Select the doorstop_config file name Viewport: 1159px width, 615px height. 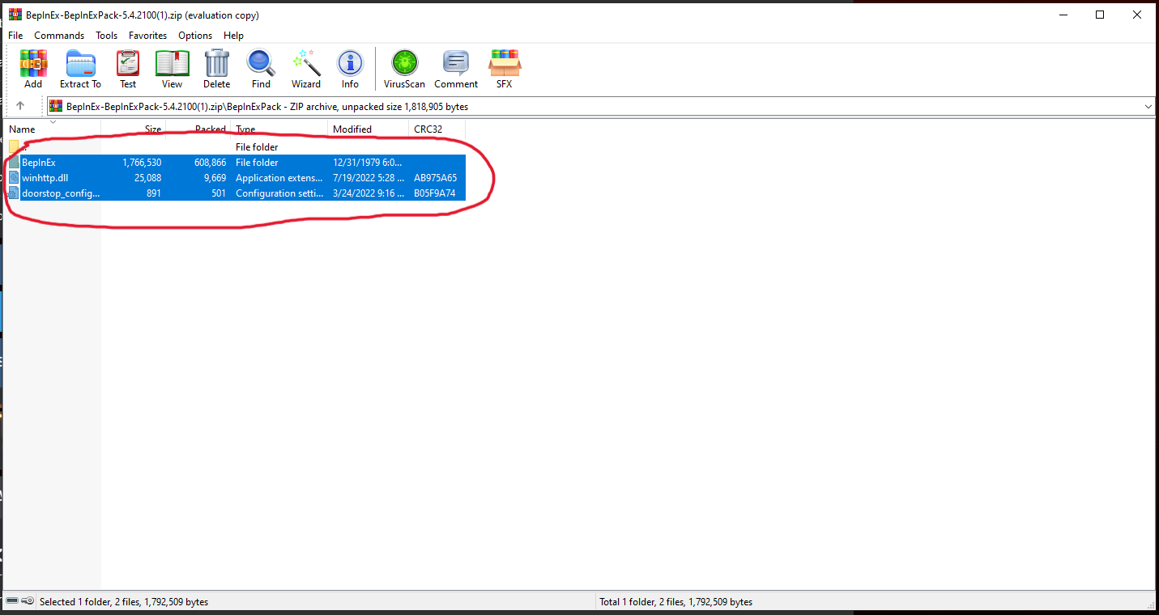coord(61,193)
